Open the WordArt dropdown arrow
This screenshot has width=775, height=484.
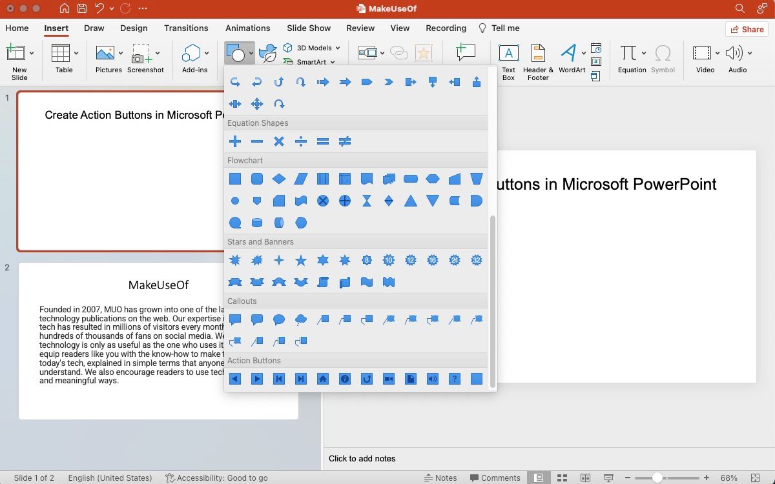583,53
